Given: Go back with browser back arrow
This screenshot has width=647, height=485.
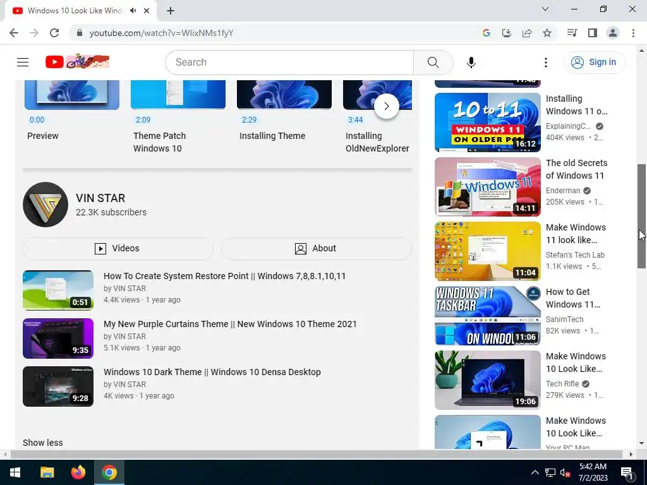Looking at the screenshot, I should (x=14, y=33).
